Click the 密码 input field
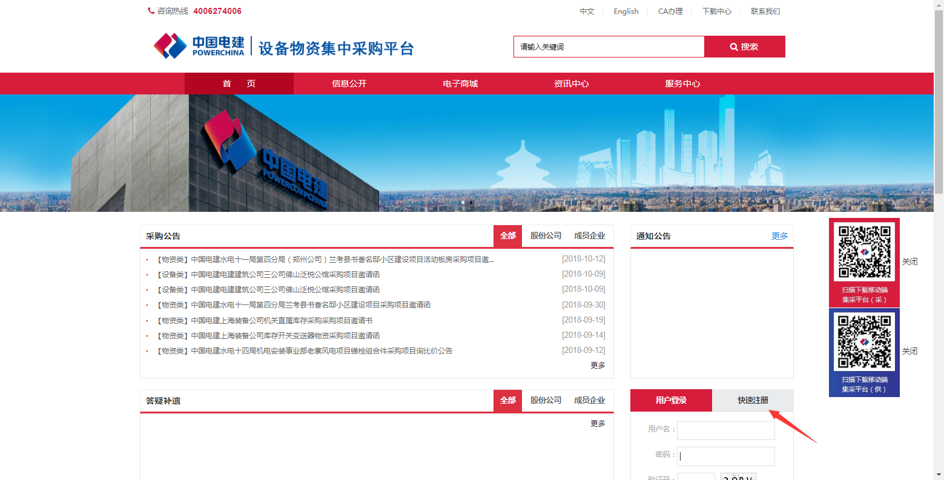The height and width of the screenshot is (480, 944). [x=726, y=456]
